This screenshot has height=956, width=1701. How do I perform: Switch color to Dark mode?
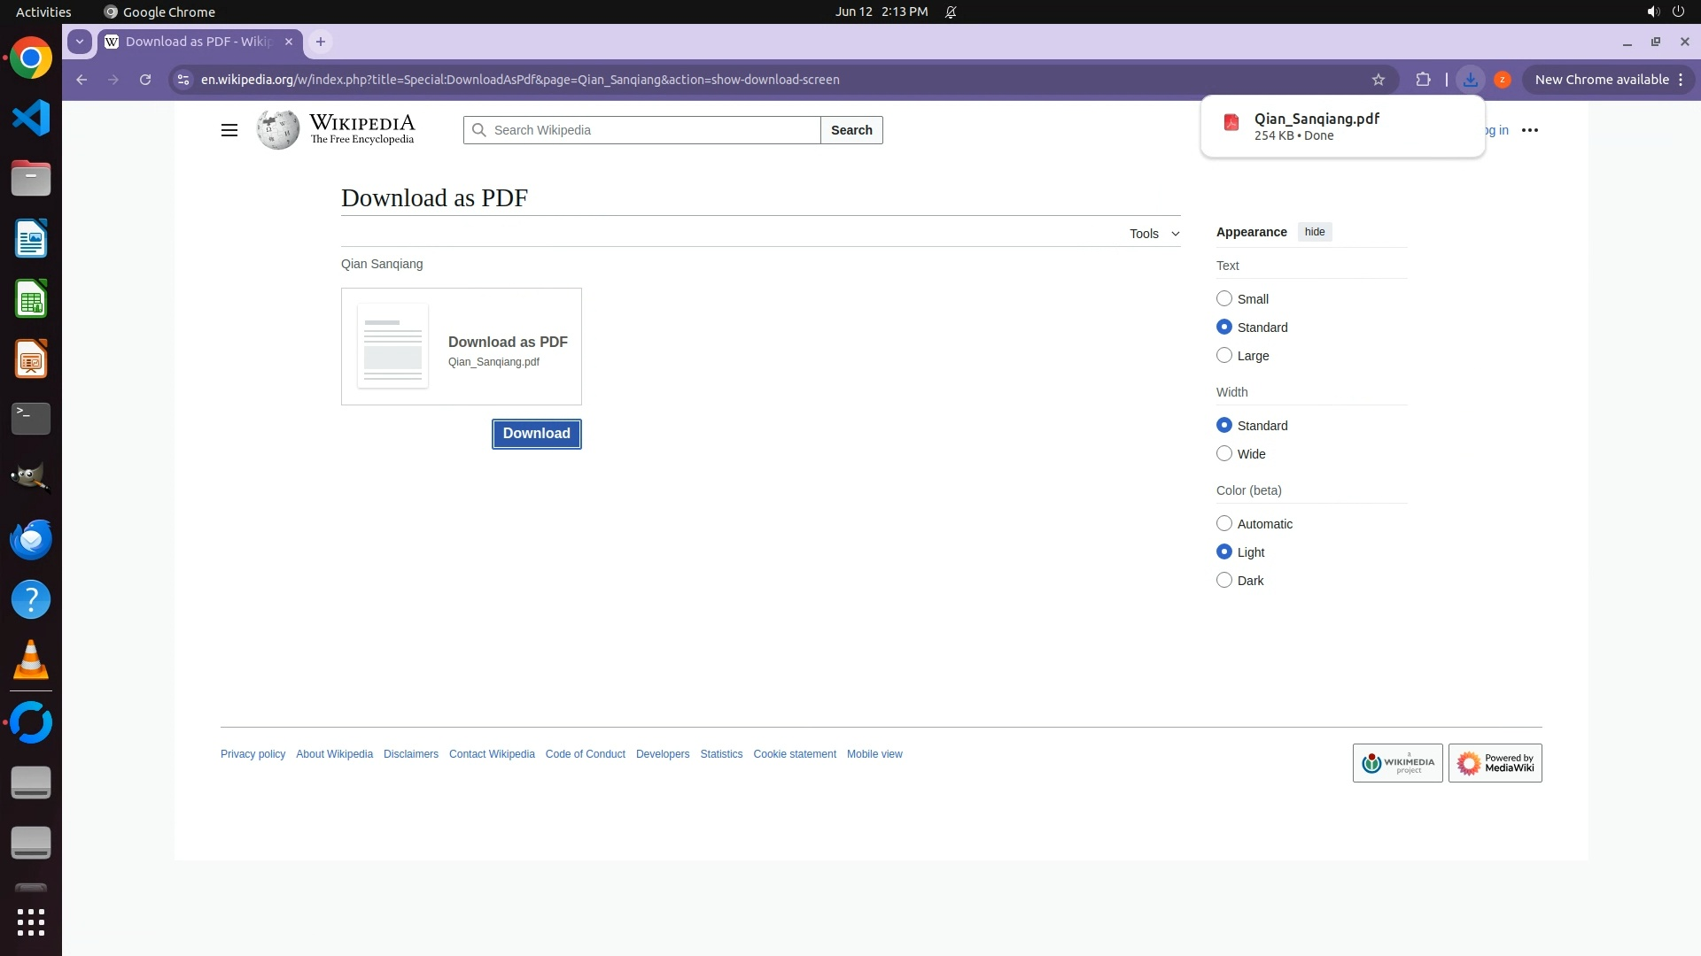(1224, 581)
